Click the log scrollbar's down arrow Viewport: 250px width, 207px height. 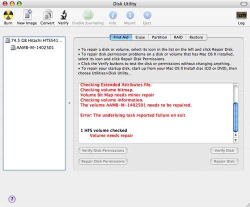point(235,140)
